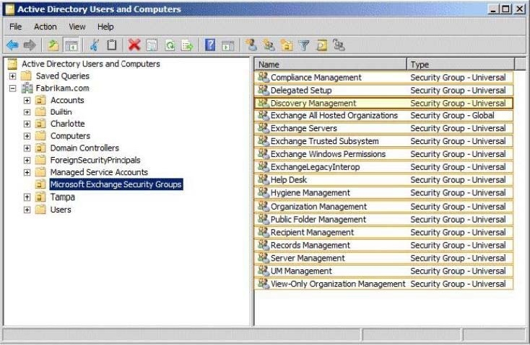The height and width of the screenshot is (345, 530).
Task: Open the Help menu
Action: click(105, 27)
